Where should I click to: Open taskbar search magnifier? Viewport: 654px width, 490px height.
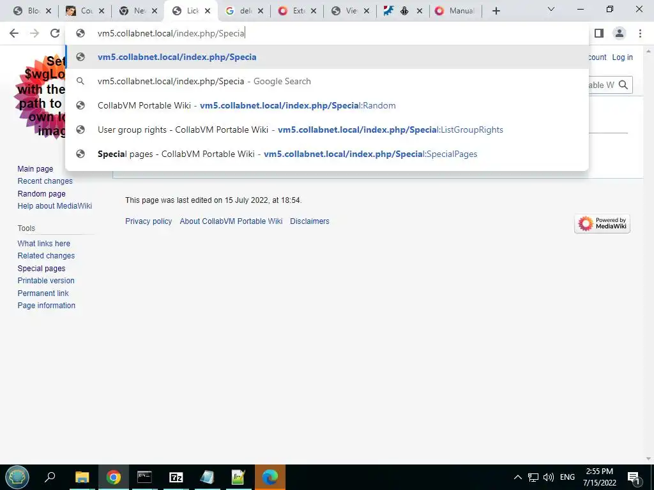pyautogui.click(x=50, y=477)
